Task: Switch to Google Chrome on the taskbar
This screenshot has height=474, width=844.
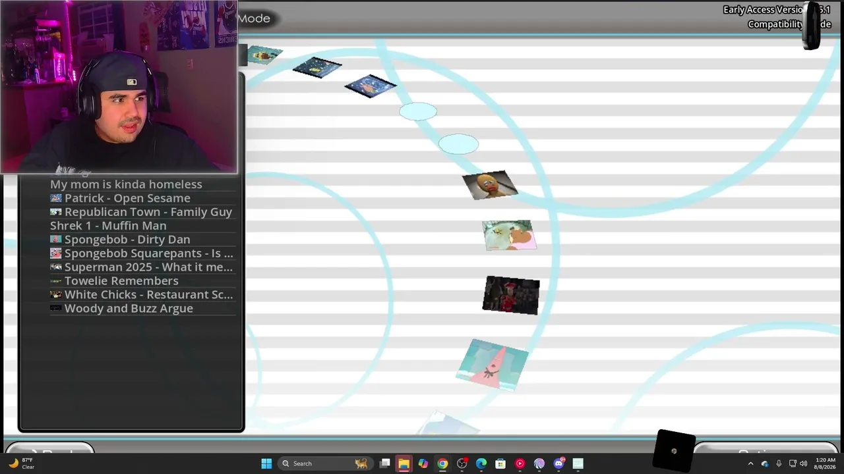Action: [x=442, y=463]
